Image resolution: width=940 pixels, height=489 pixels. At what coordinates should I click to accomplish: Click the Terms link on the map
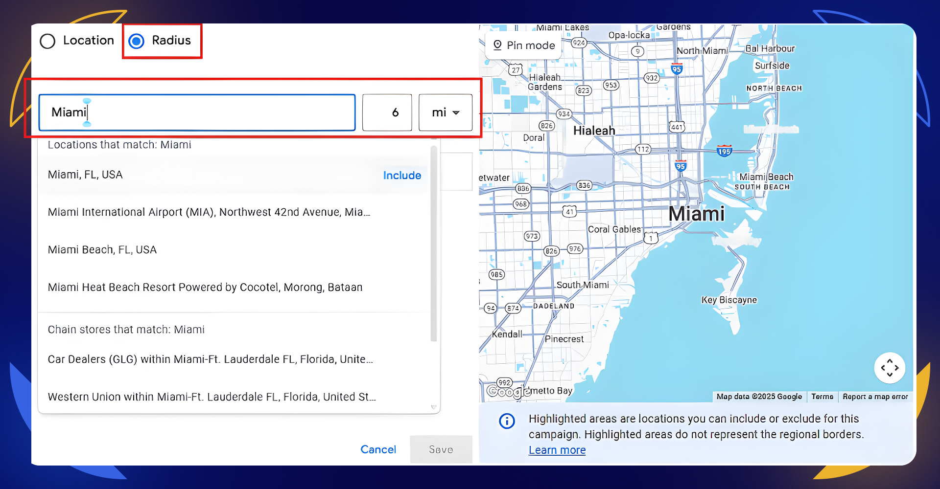coord(822,397)
